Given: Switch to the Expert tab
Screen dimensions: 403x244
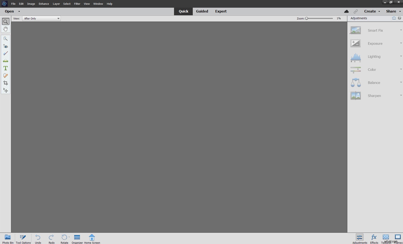Looking at the screenshot, I should click(x=221, y=11).
